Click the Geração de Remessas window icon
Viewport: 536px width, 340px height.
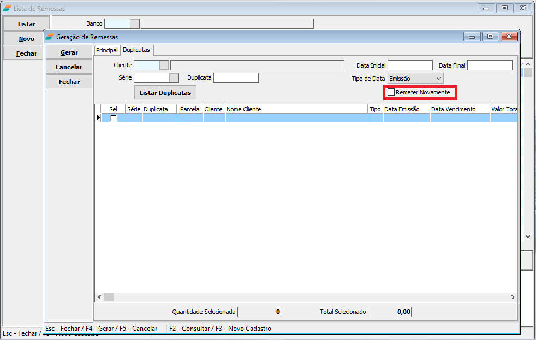click(x=50, y=37)
